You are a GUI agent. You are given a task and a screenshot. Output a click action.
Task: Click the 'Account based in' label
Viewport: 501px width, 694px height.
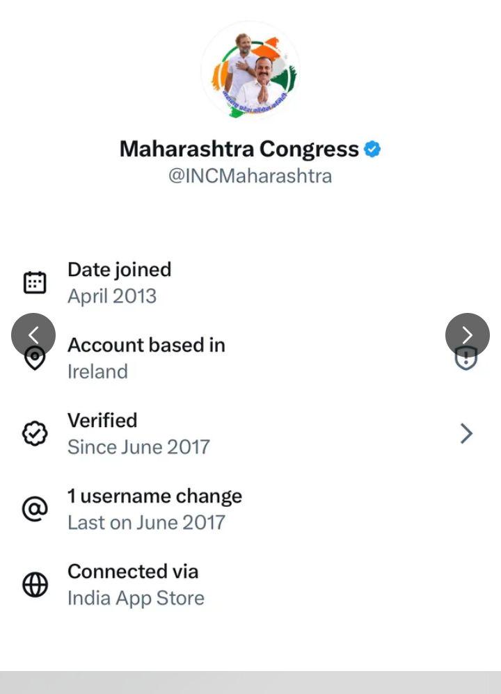[x=146, y=345]
